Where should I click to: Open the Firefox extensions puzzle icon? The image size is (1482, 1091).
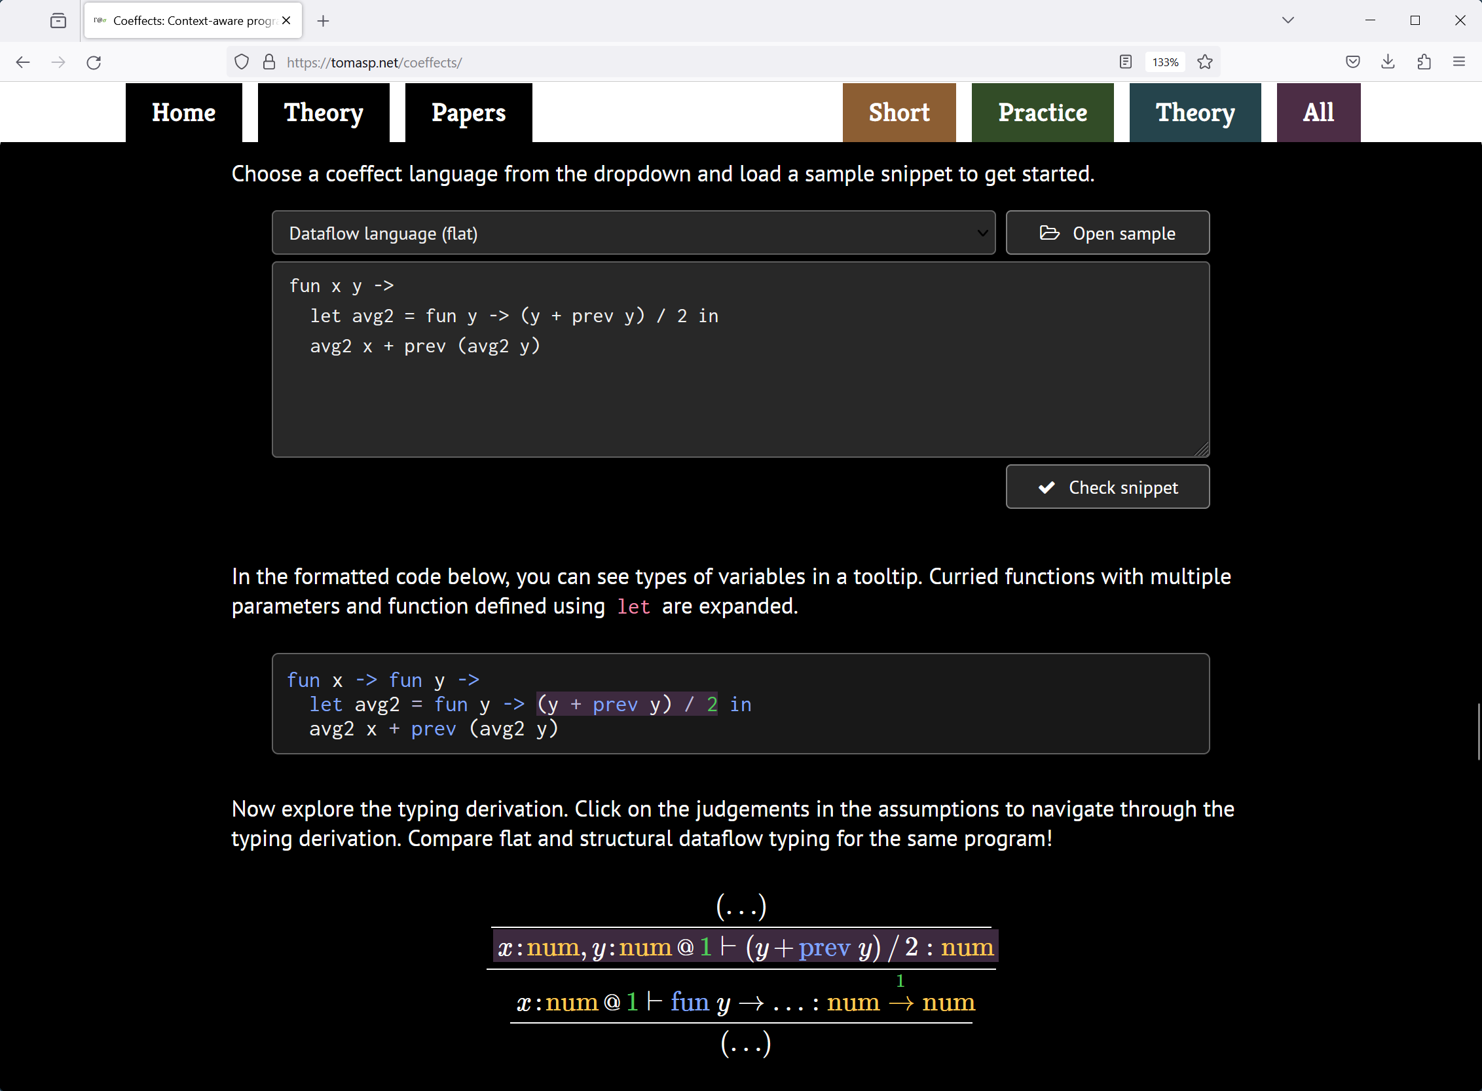pos(1424,62)
